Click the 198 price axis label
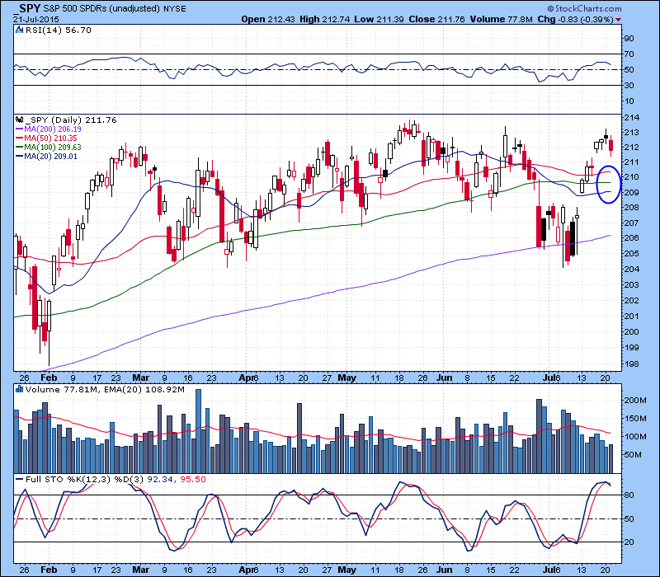Viewport: 660px width, 577px height. 631,364
